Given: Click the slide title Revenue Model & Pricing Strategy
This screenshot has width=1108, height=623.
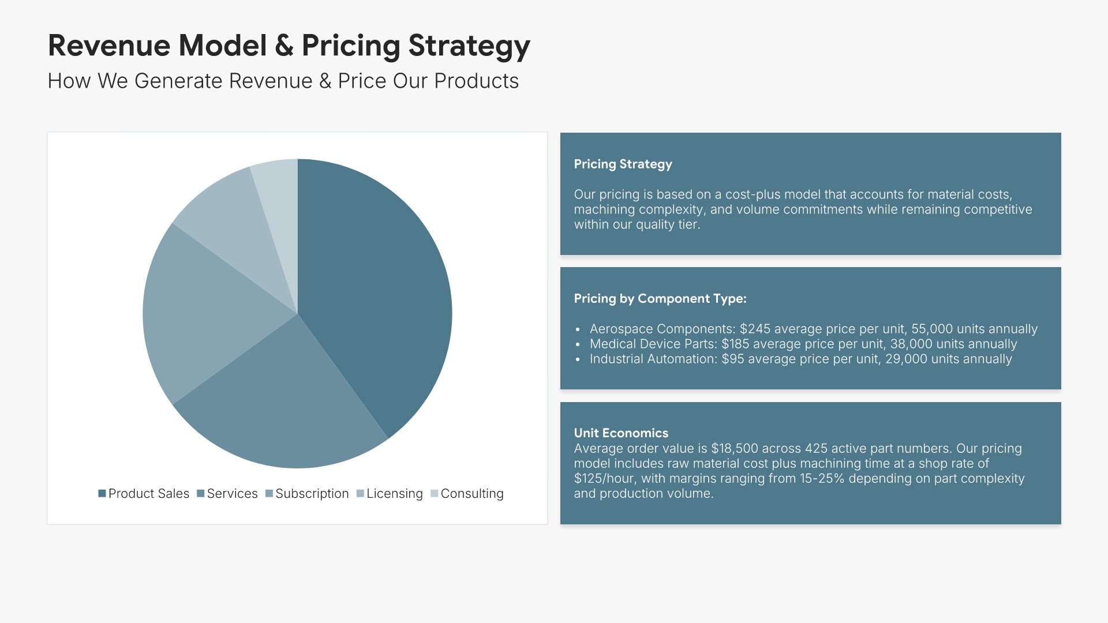Looking at the screenshot, I should (x=289, y=46).
